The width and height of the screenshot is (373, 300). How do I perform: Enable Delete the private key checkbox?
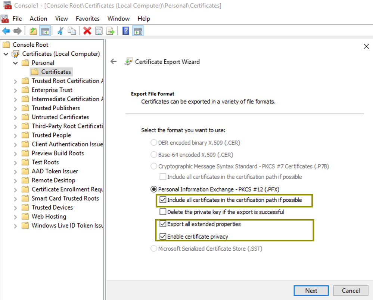point(163,212)
